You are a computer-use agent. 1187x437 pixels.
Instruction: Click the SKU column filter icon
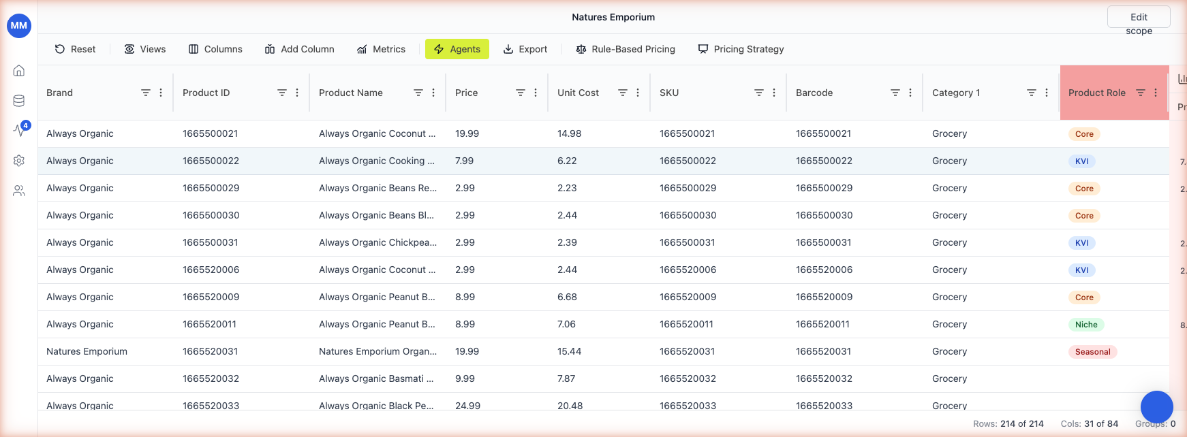(x=759, y=93)
